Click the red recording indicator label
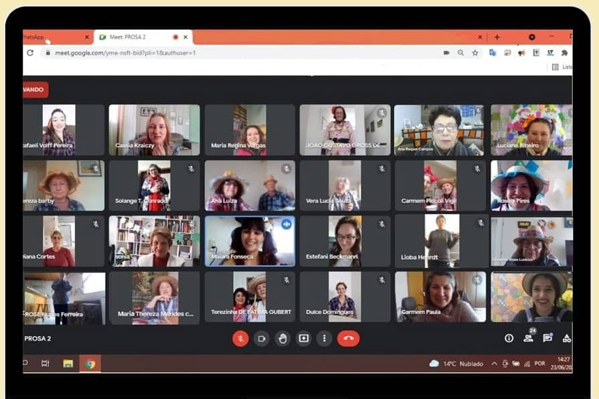Viewport: 599px width, 399px height. coord(35,90)
